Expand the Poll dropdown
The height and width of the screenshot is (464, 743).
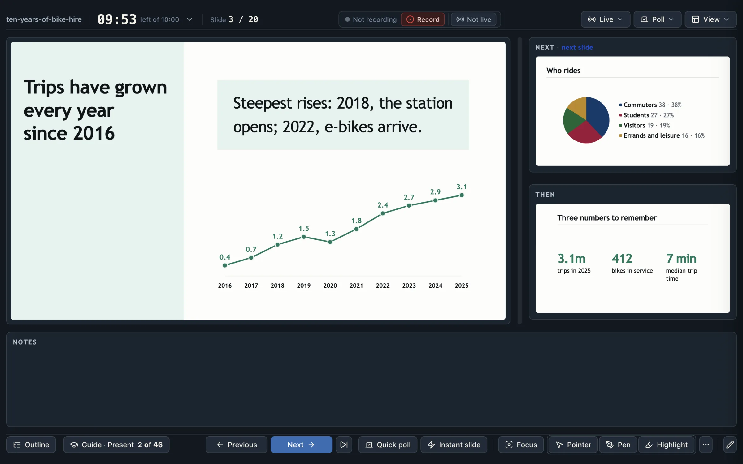pyautogui.click(x=657, y=19)
